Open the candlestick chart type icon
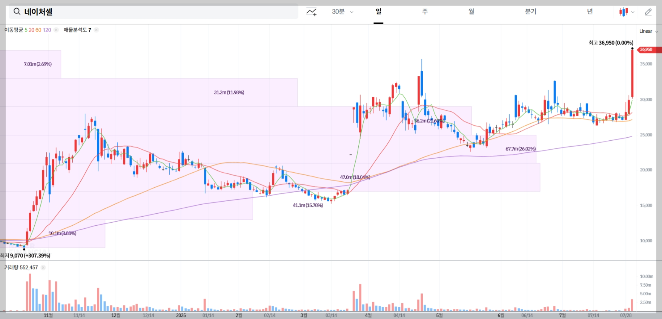Viewport: 662px width, 319px height. tap(623, 12)
